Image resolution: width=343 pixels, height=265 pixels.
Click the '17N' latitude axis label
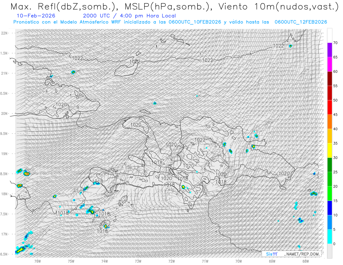point(5,234)
